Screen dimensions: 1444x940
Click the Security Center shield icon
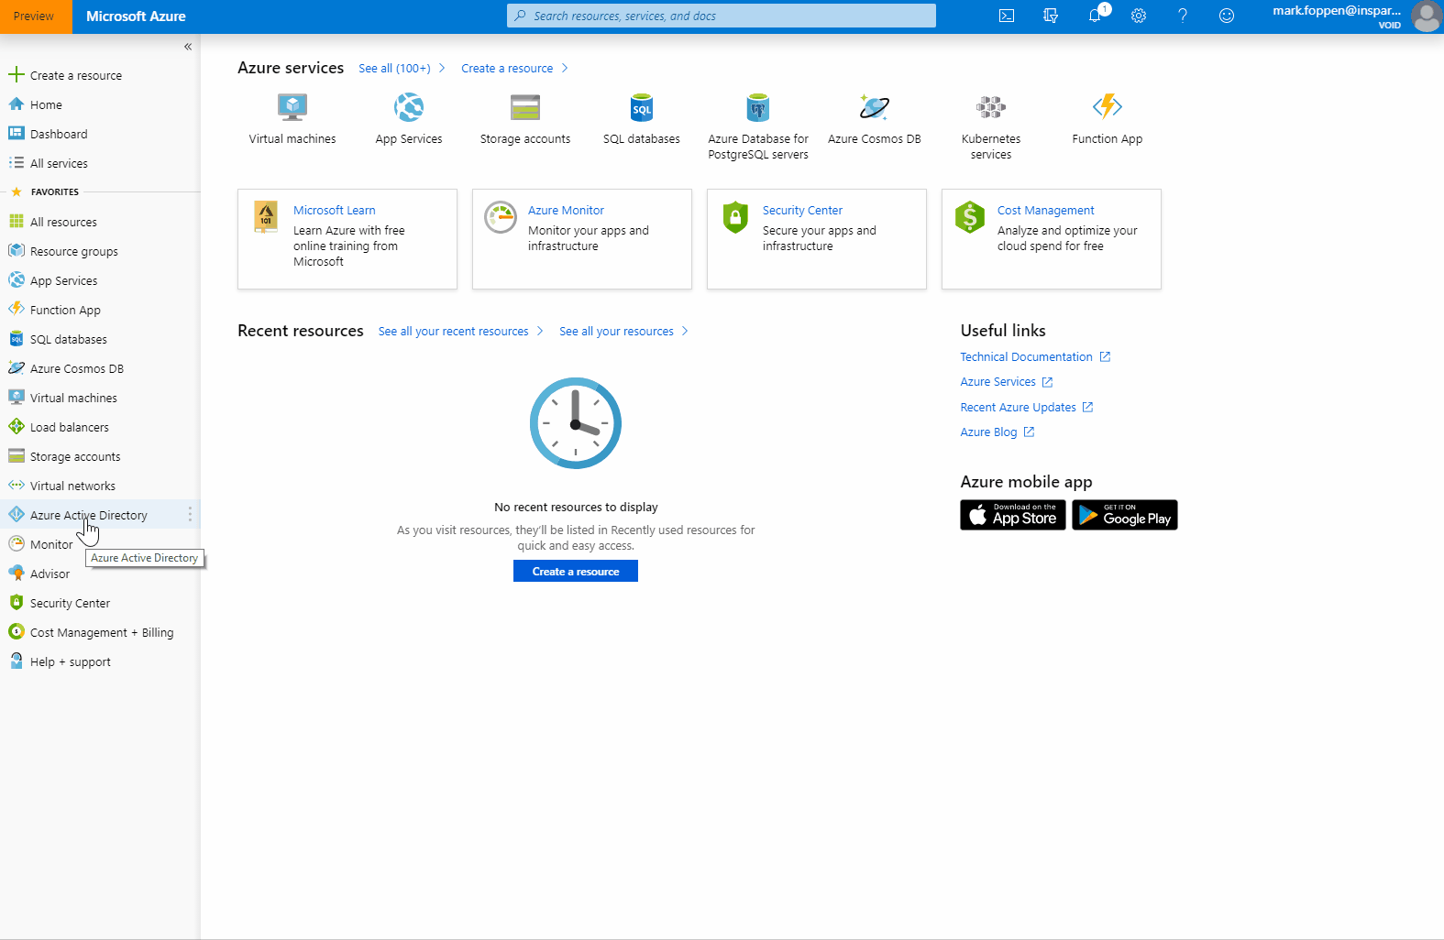point(735,217)
